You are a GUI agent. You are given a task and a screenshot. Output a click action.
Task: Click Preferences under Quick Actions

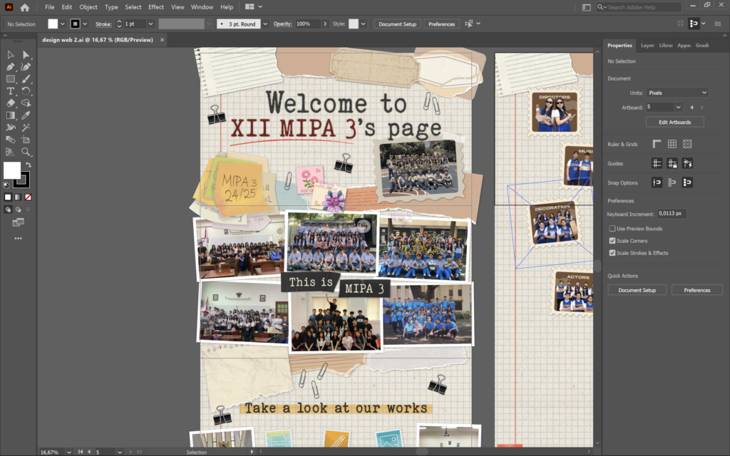(x=697, y=290)
